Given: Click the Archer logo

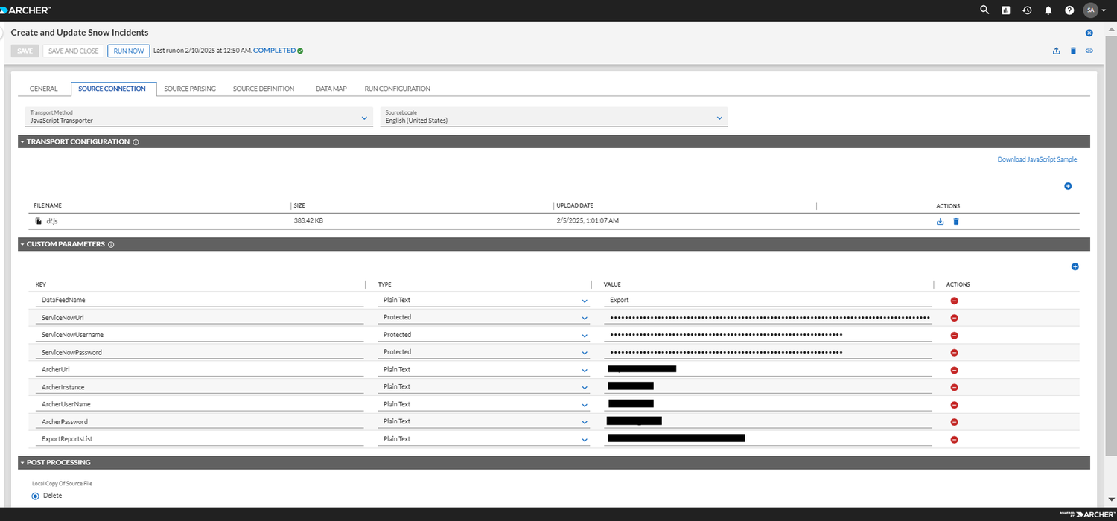Looking at the screenshot, I should (26, 10).
